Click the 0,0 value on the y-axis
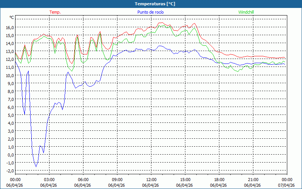 (11, 155)
